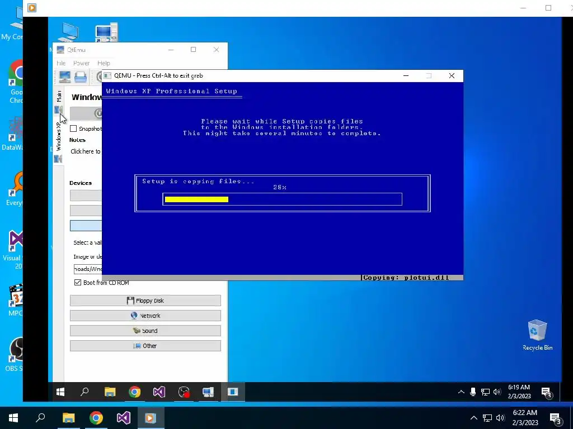Open Visual Studio in the recorded taskbar
The height and width of the screenshot is (429, 573).
(159, 392)
